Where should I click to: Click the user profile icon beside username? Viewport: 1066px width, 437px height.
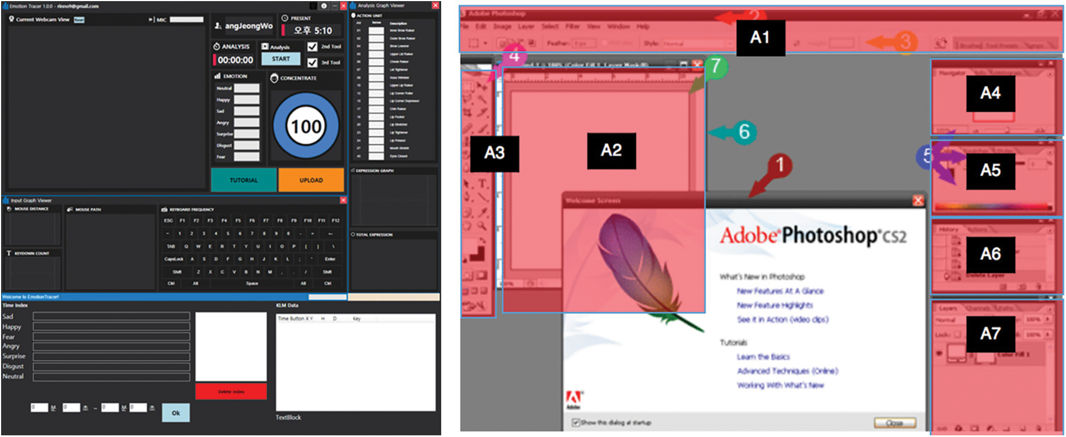[218, 26]
